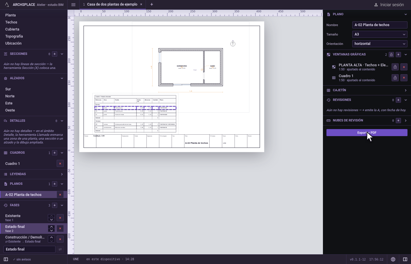Open the language globe menu

(x=393, y=259)
